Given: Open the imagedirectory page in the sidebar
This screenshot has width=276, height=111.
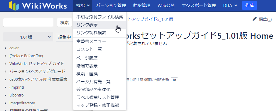Looking at the screenshot, I should pyautogui.click(x=22, y=103).
